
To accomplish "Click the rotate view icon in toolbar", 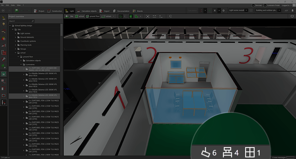I will 170,16.
